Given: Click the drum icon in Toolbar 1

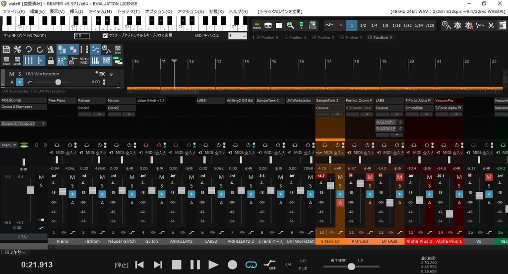Looking at the screenshot, I should click(x=268, y=25).
